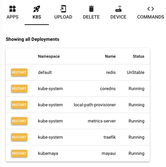Restart the redis deployment
This screenshot has height=167, width=166.
(x=19, y=73)
